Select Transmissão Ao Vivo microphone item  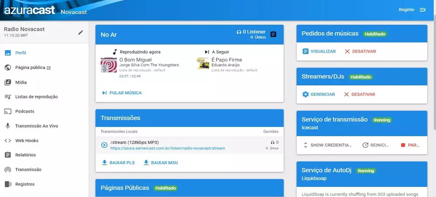point(36,126)
